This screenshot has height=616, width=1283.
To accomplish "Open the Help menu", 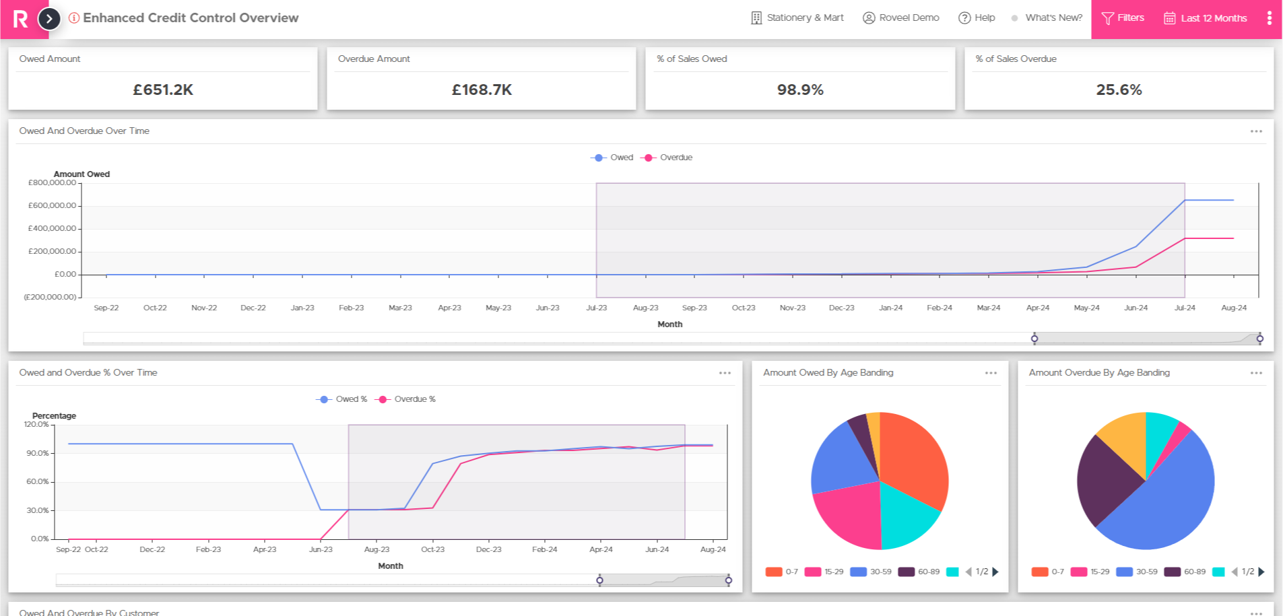I will pyautogui.click(x=977, y=18).
